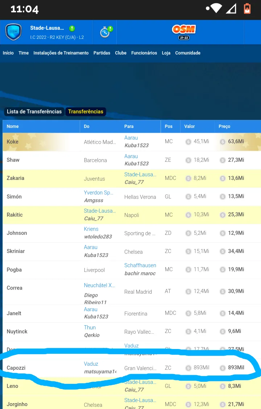Open the Início menu
Viewport: 261px width, 409px height.
coord(8,53)
